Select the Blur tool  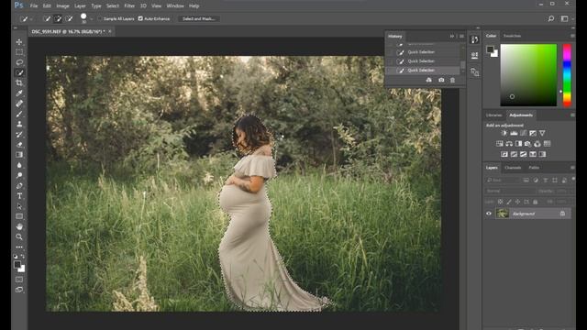click(19, 165)
